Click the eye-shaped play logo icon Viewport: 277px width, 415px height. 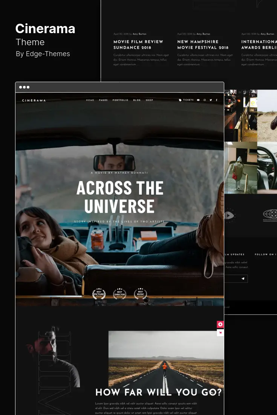pyautogui.click(x=230, y=215)
